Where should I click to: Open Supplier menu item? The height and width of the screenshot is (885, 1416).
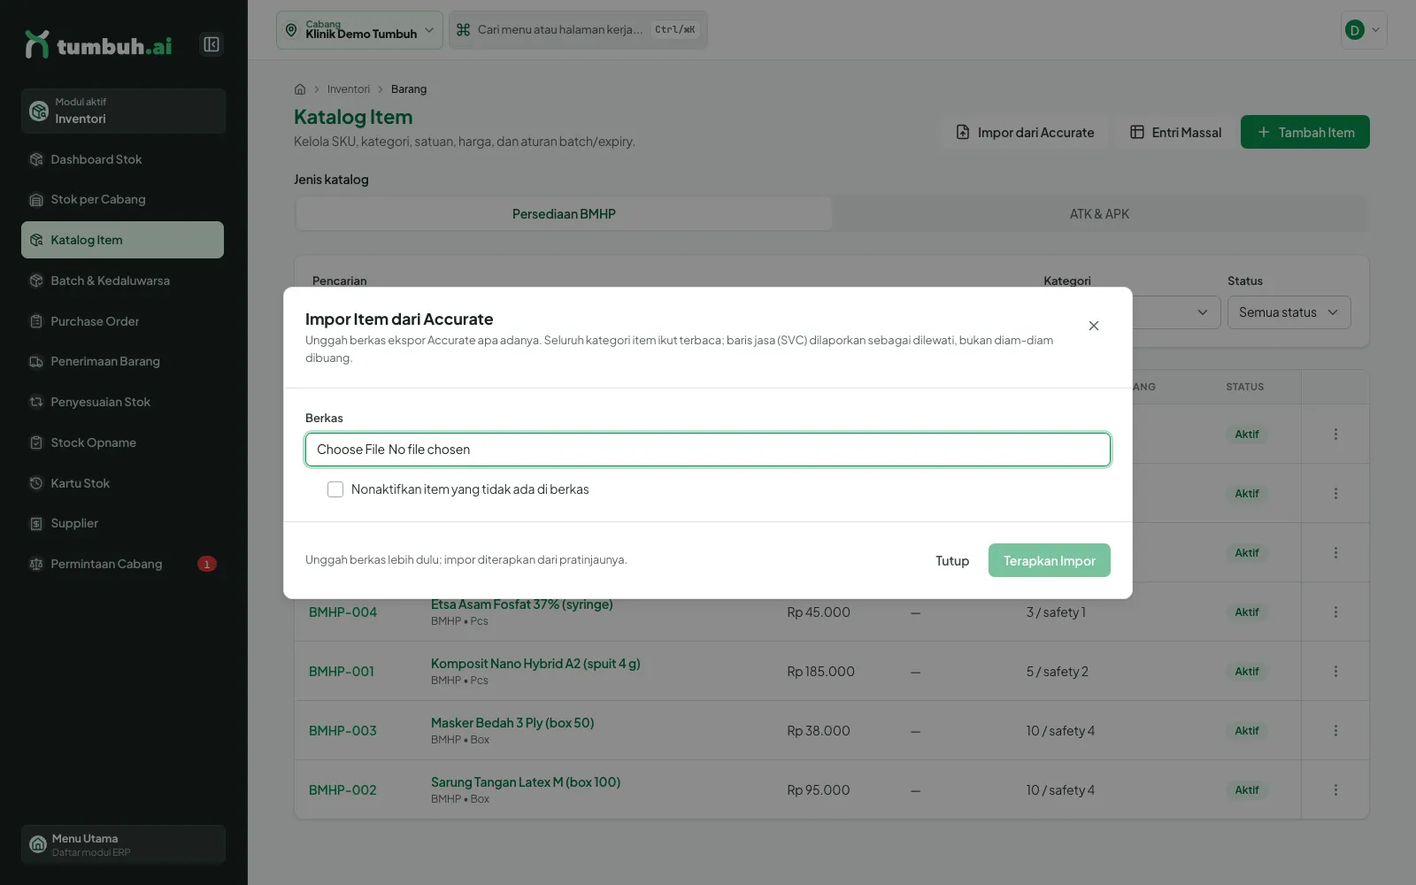pos(122,523)
